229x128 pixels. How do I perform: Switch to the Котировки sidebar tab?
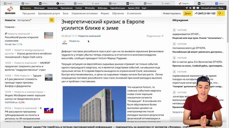[24, 20]
